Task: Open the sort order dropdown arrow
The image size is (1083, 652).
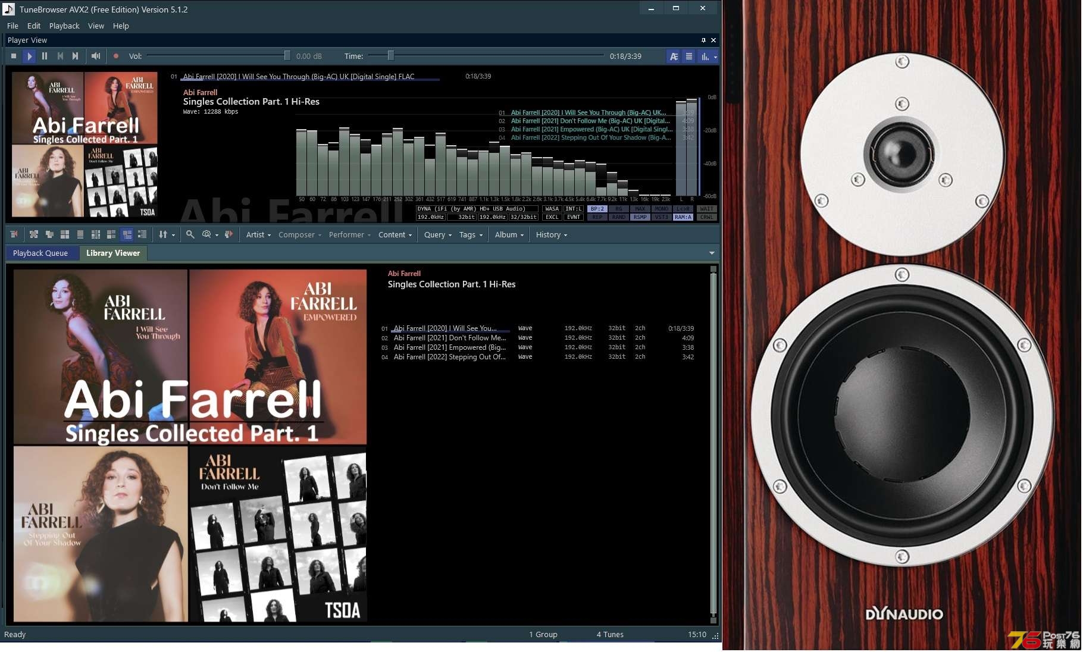Action: coord(173,235)
